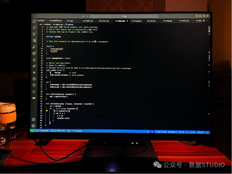Click the zoom magnifier in status bar
This screenshot has width=232, height=174.
click(x=152, y=132)
